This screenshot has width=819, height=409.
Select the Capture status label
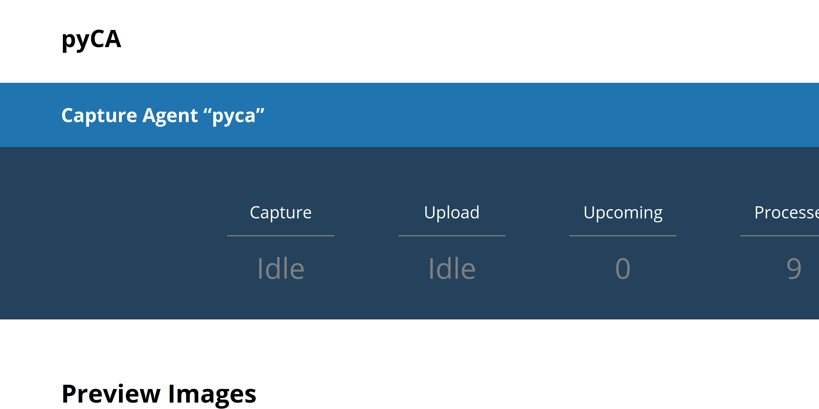(x=281, y=213)
